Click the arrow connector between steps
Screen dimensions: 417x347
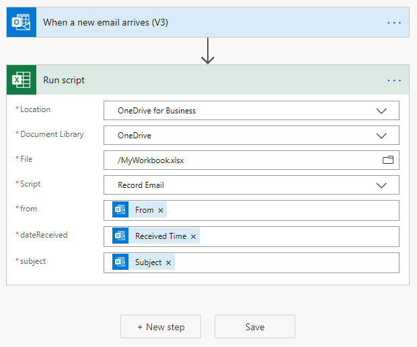pyautogui.click(x=208, y=51)
